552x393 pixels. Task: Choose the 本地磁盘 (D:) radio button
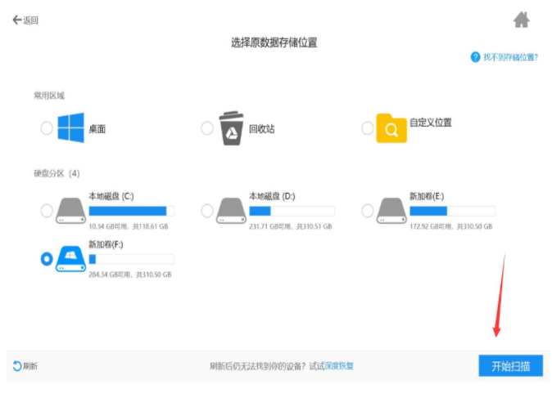(207, 212)
